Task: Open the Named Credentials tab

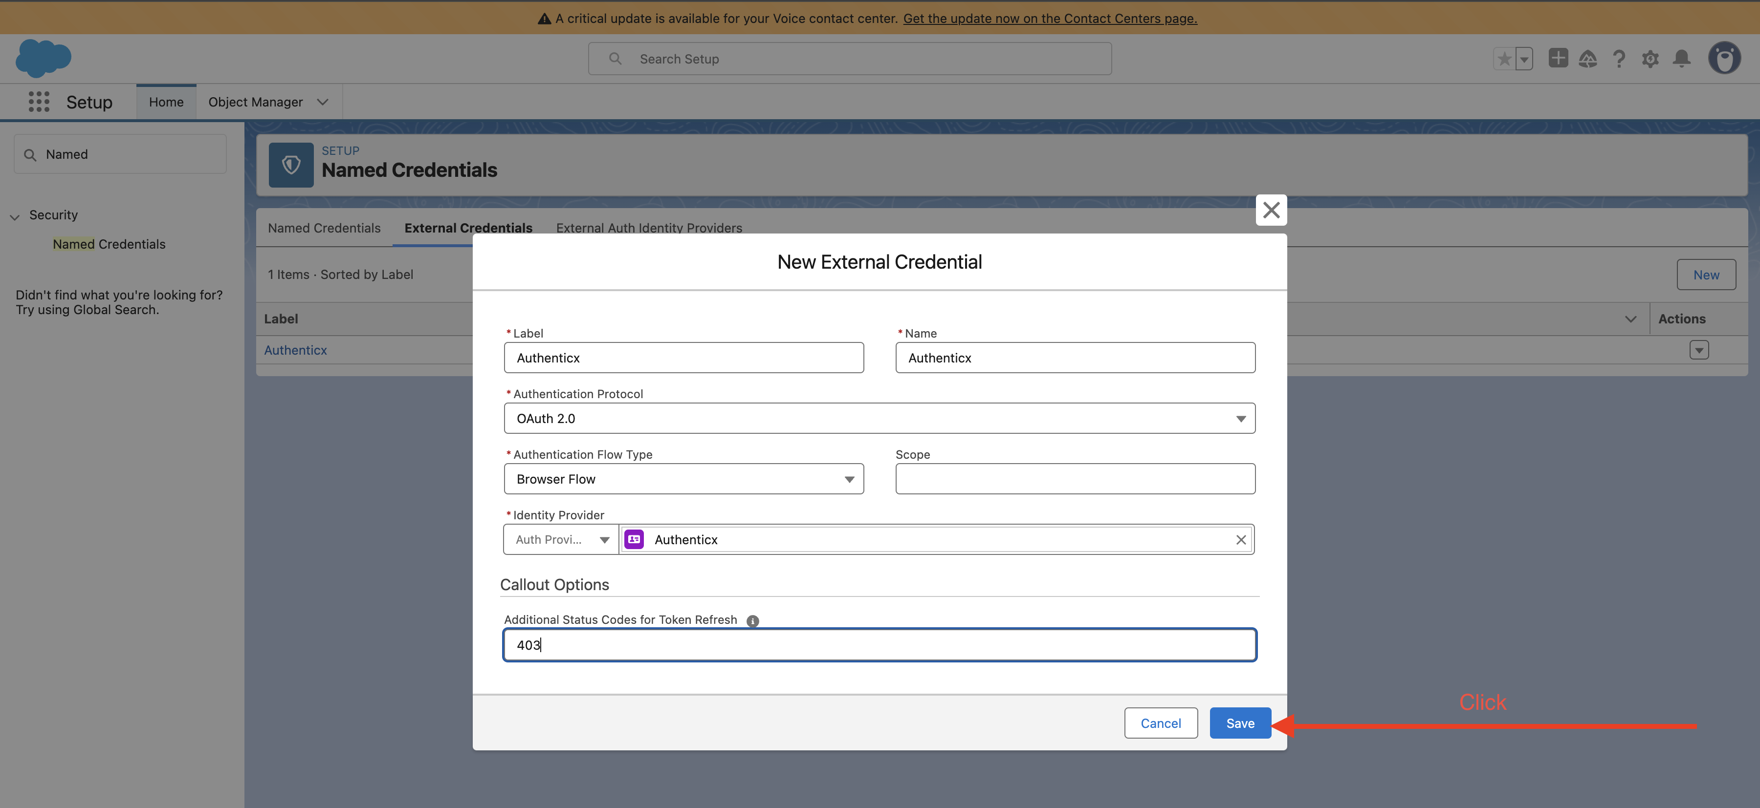Action: (x=324, y=228)
